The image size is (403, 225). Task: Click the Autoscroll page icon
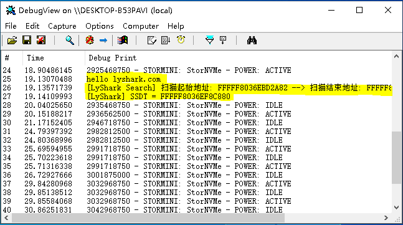151,41
